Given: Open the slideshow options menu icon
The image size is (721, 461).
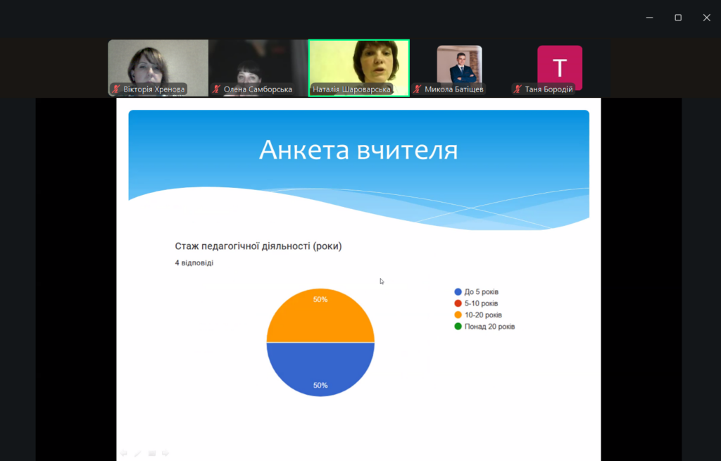Looking at the screenshot, I should click(x=151, y=453).
